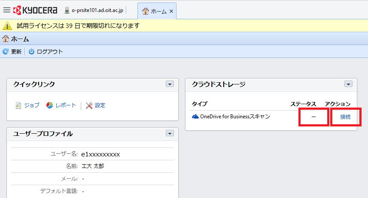Open the ジョブ quick link

coord(27,105)
